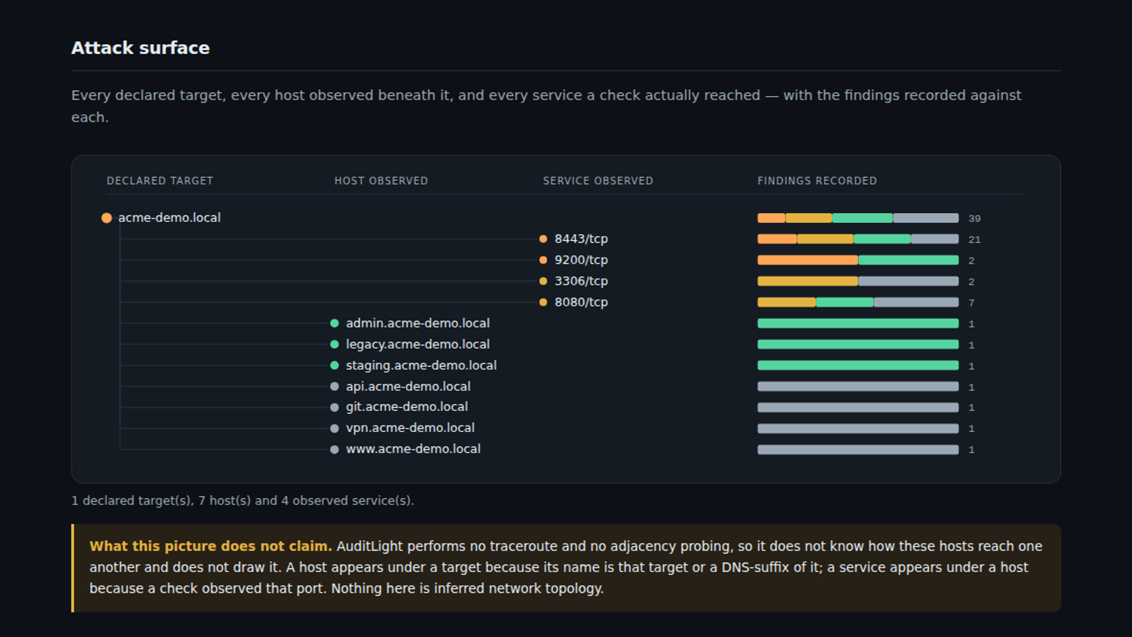
Task: Click the orange dot next to 8443/tcp
Action: 543,239
